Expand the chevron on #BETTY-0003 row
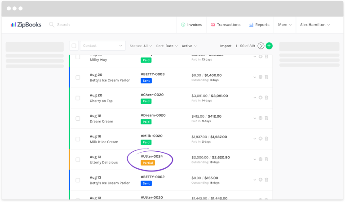This screenshot has width=345, height=202. [x=255, y=77]
